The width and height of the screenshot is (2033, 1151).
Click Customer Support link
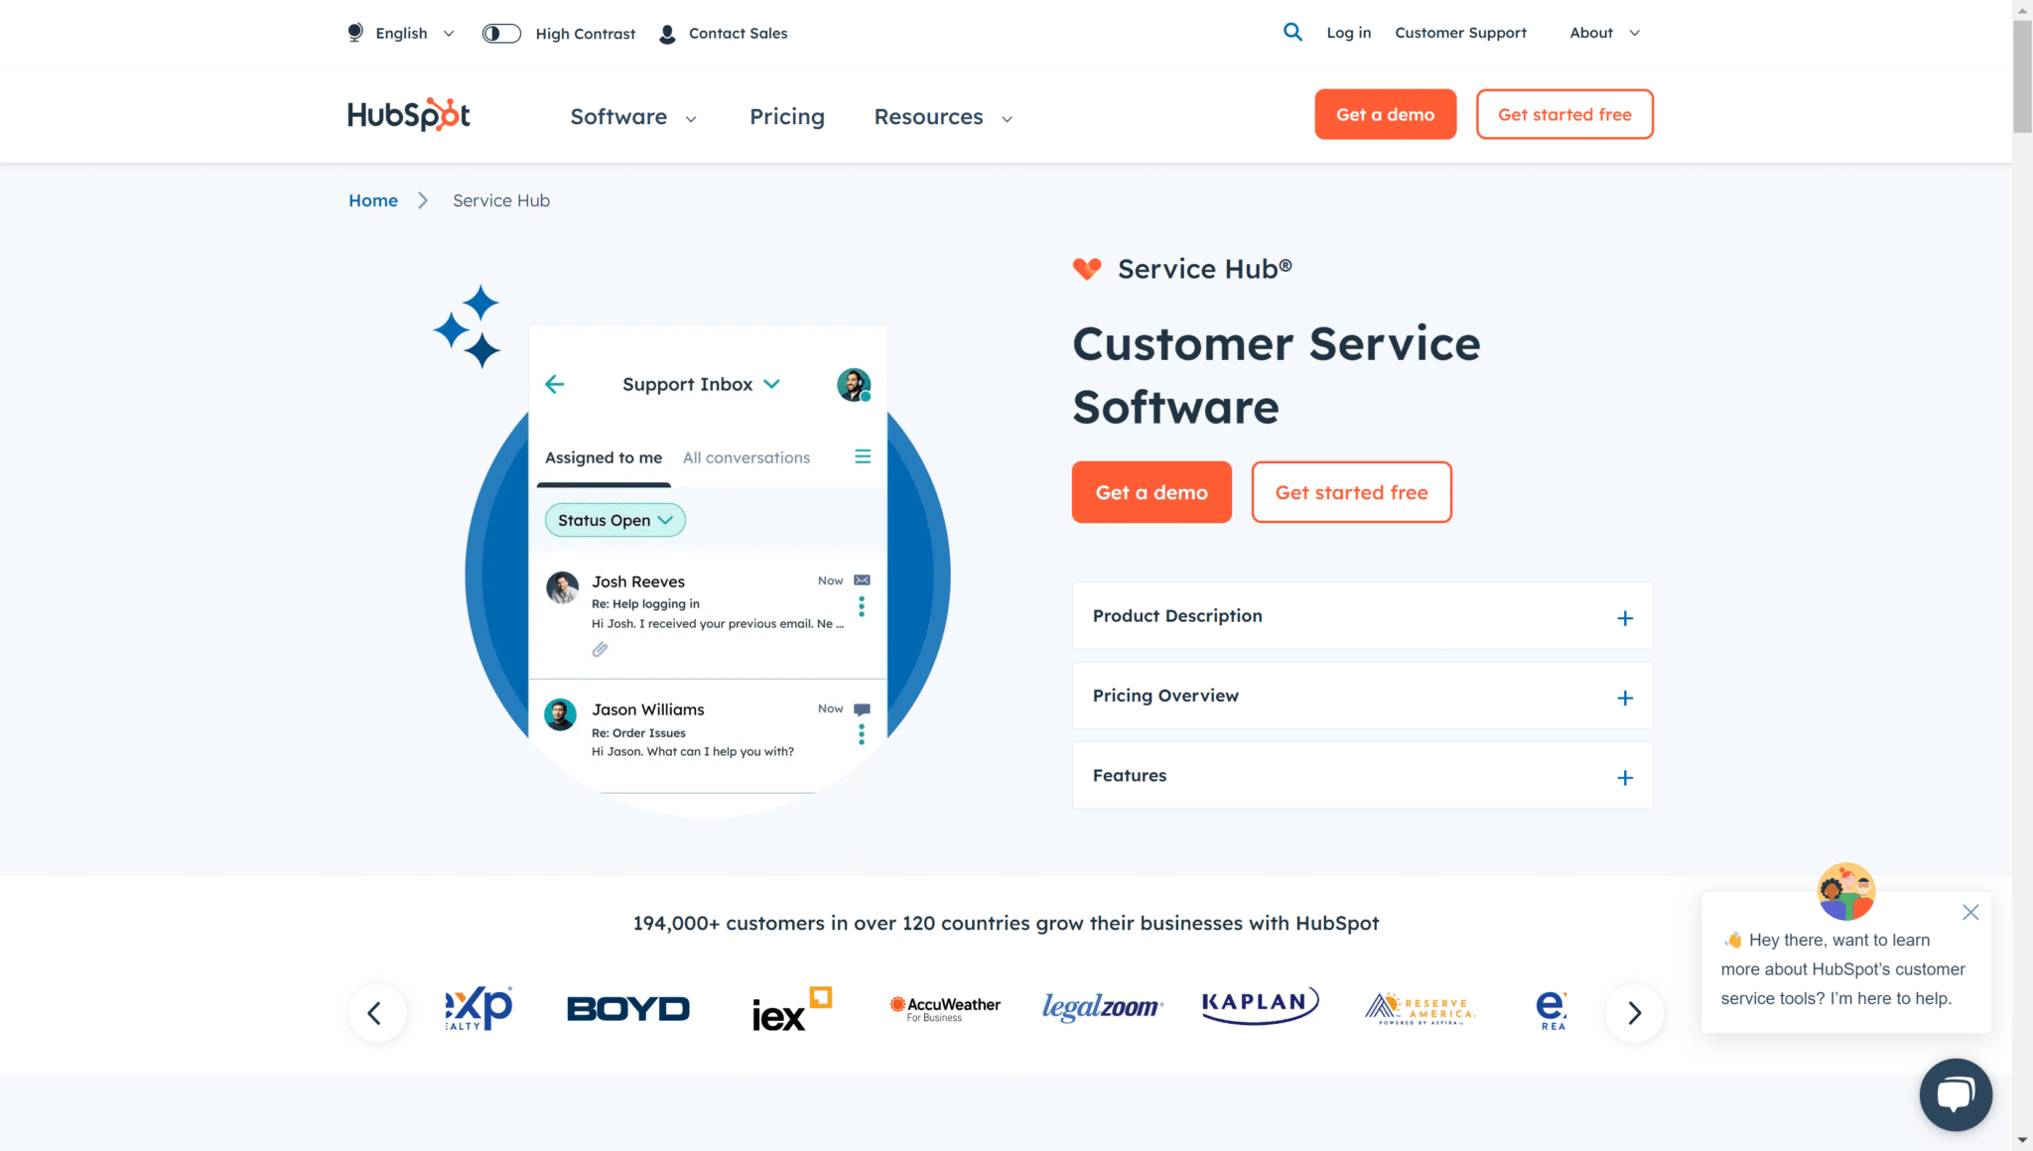pyautogui.click(x=1460, y=33)
